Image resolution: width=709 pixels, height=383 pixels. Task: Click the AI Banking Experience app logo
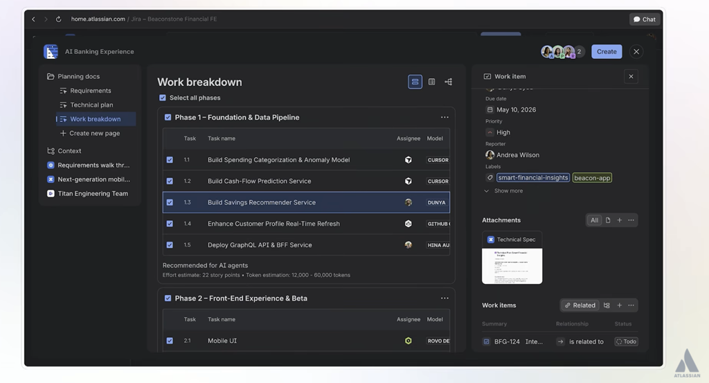click(x=51, y=51)
